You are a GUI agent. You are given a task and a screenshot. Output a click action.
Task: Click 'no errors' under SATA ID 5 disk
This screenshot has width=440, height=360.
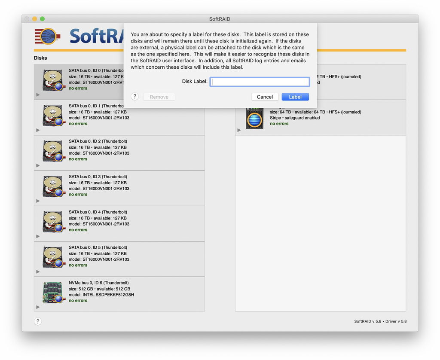[x=78, y=265]
